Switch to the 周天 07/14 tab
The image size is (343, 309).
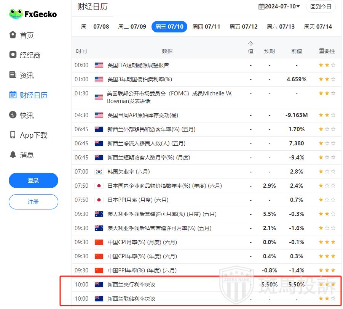pos(317,27)
